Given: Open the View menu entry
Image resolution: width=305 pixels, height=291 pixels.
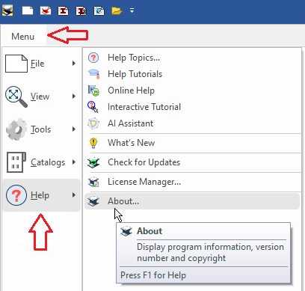Looking at the screenshot, I should coord(41,97).
